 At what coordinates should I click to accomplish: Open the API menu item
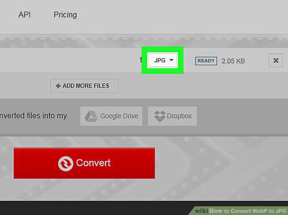coord(25,15)
